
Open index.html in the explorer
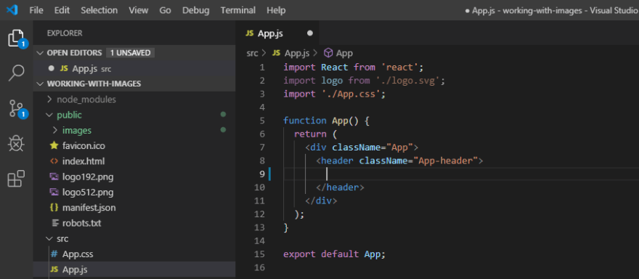pyautogui.click(x=134, y=161)
